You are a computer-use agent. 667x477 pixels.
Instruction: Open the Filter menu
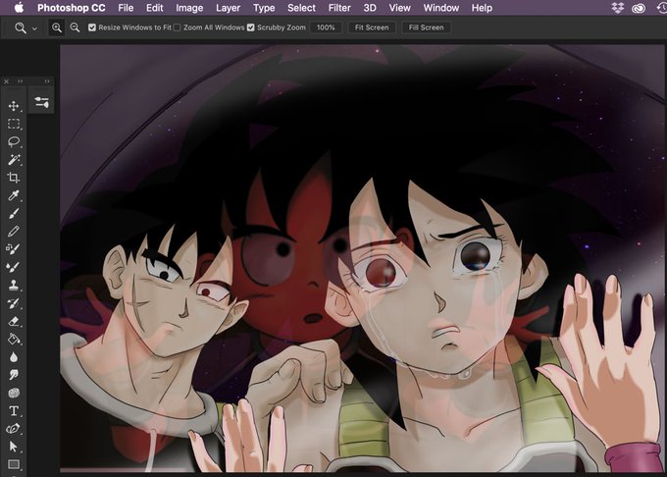[x=339, y=8]
